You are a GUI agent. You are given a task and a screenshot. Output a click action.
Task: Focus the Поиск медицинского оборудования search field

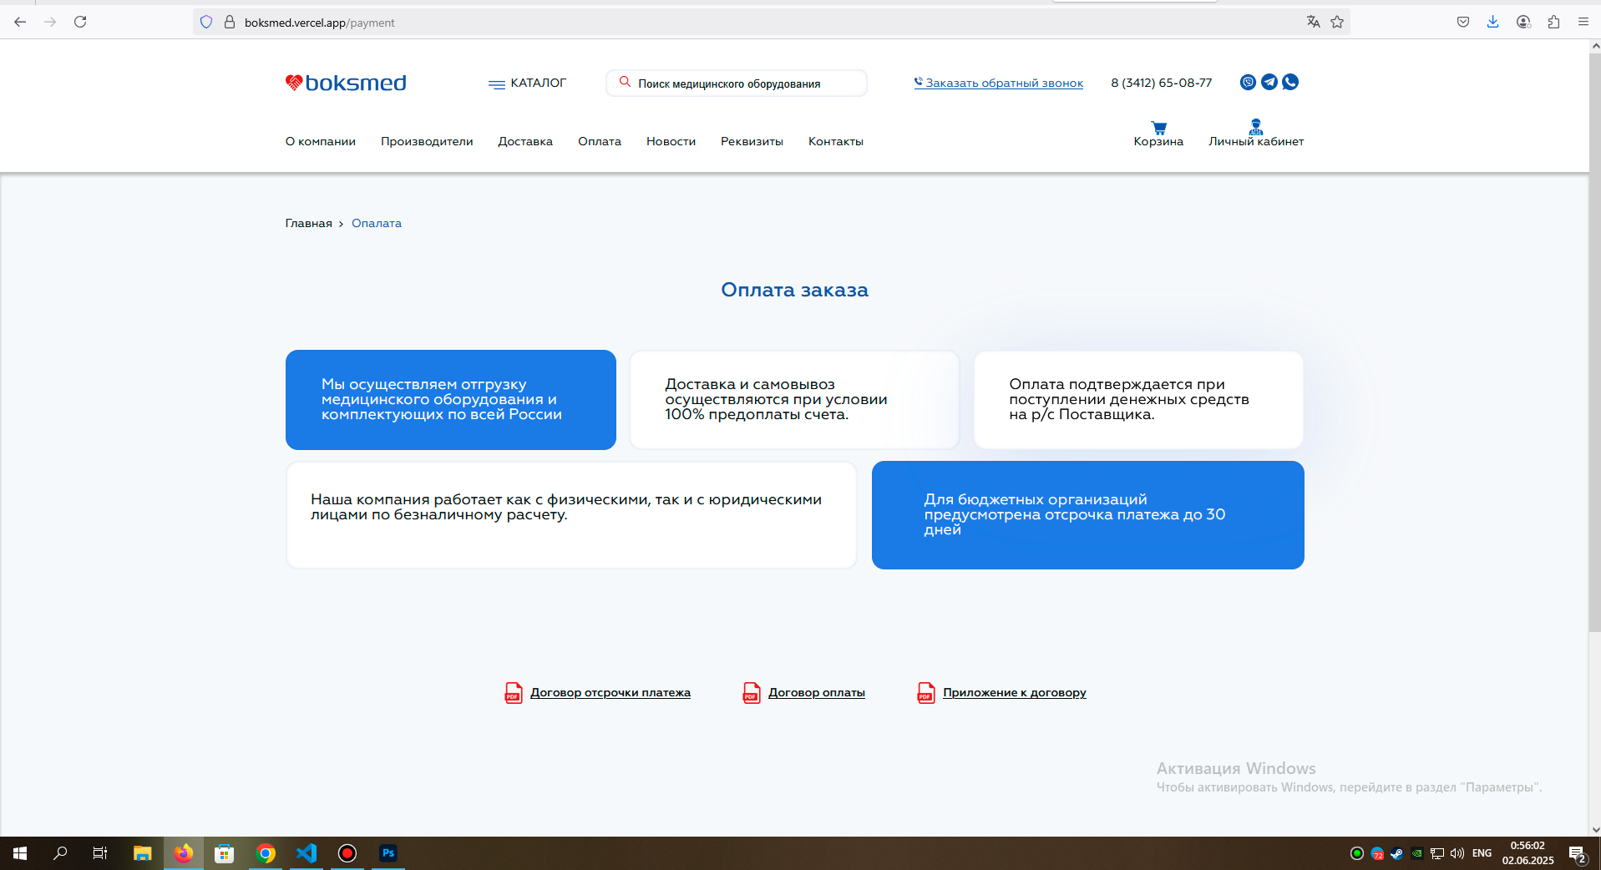click(737, 83)
